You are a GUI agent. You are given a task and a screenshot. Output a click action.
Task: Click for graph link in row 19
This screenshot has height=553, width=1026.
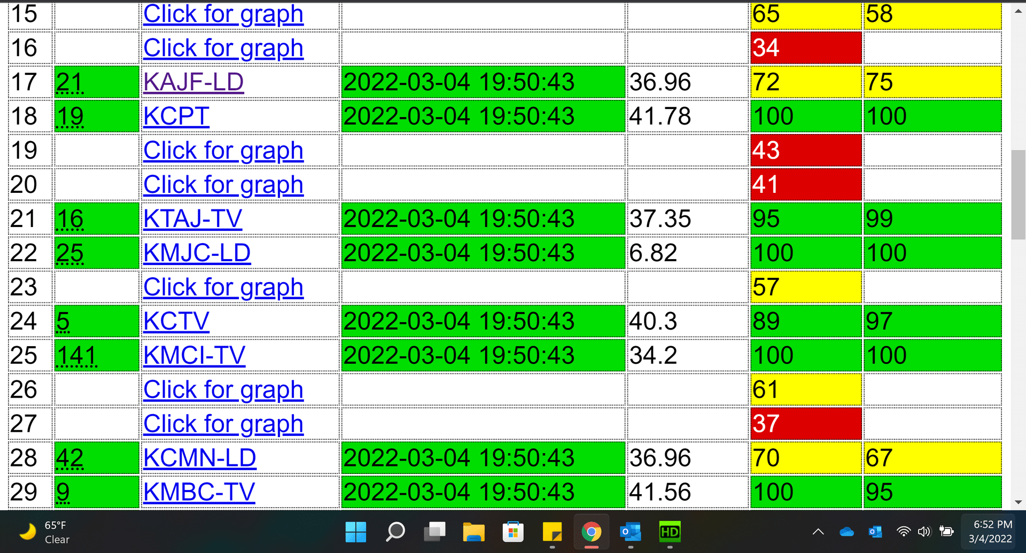(223, 151)
